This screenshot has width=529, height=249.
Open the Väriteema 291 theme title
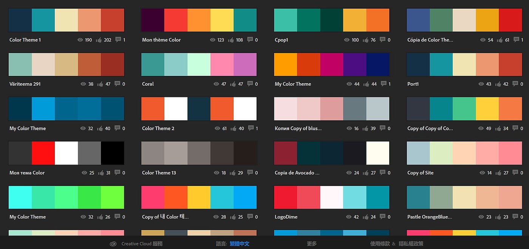25,84
